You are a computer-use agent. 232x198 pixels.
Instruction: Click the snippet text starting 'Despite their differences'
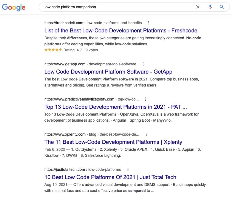(x=123, y=41)
